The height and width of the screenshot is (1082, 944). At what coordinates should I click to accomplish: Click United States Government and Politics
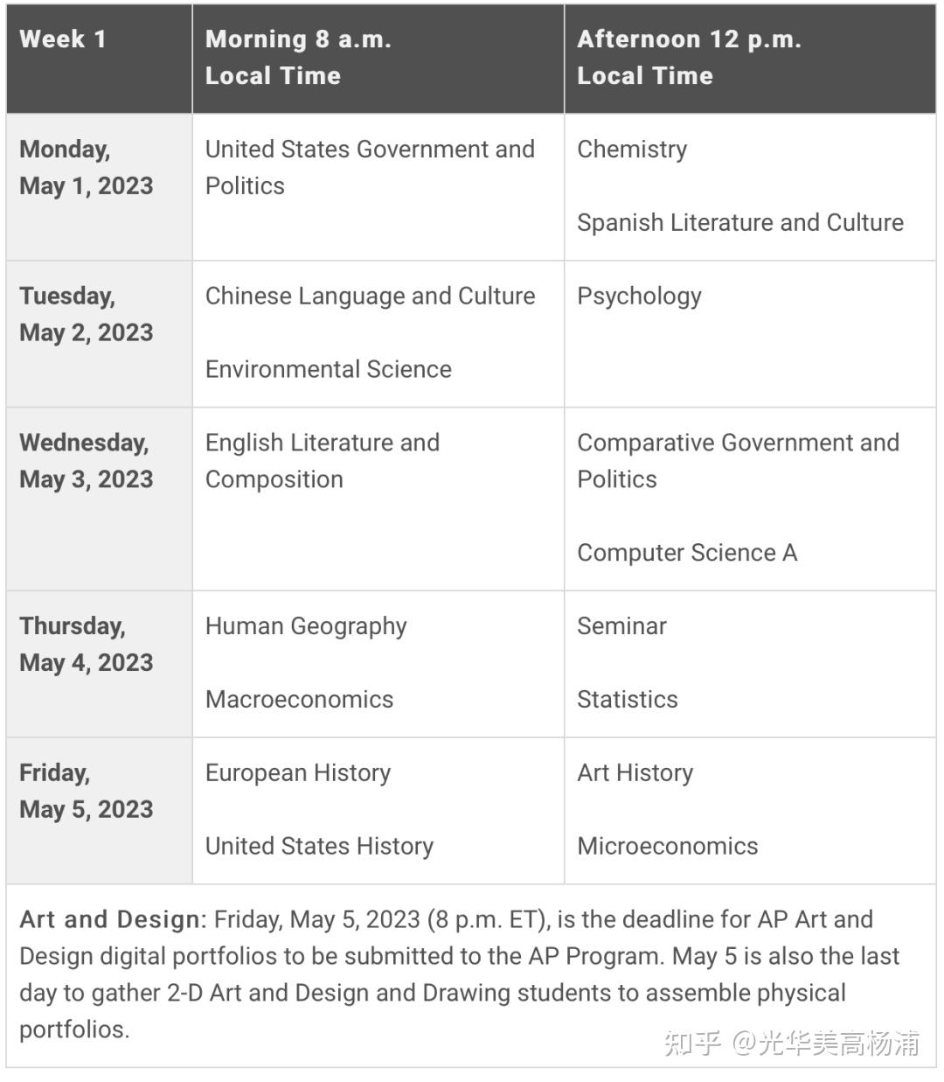[x=370, y=167]
